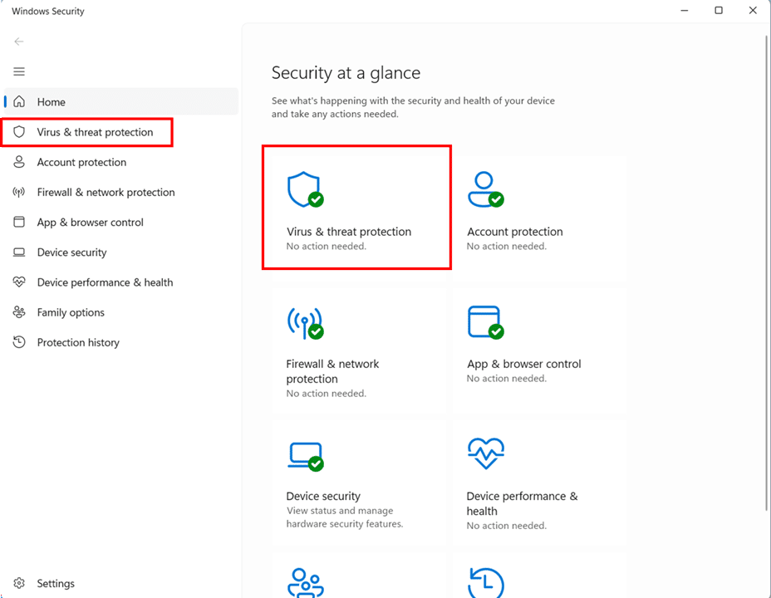
Task: Click the Account protection person icon in sidebar
Action: pyautogui.click(x=20, y=162)
